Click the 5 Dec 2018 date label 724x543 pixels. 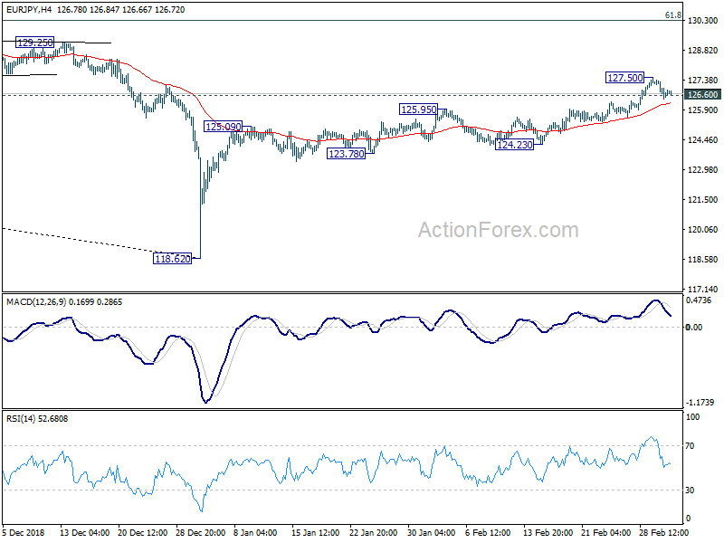(24, 532)
